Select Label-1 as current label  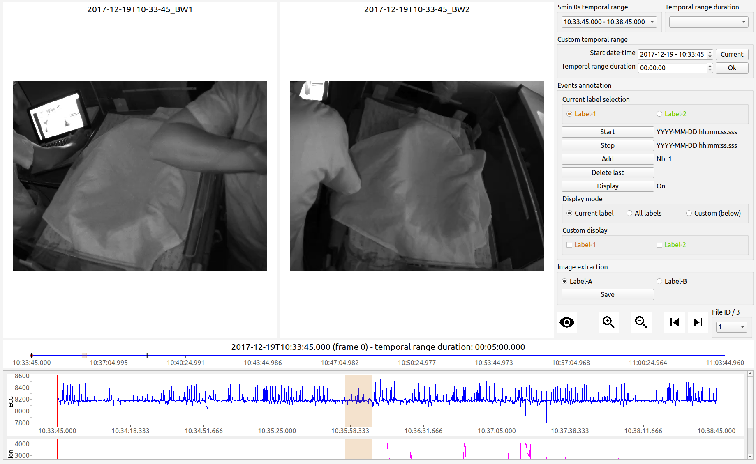581,114
